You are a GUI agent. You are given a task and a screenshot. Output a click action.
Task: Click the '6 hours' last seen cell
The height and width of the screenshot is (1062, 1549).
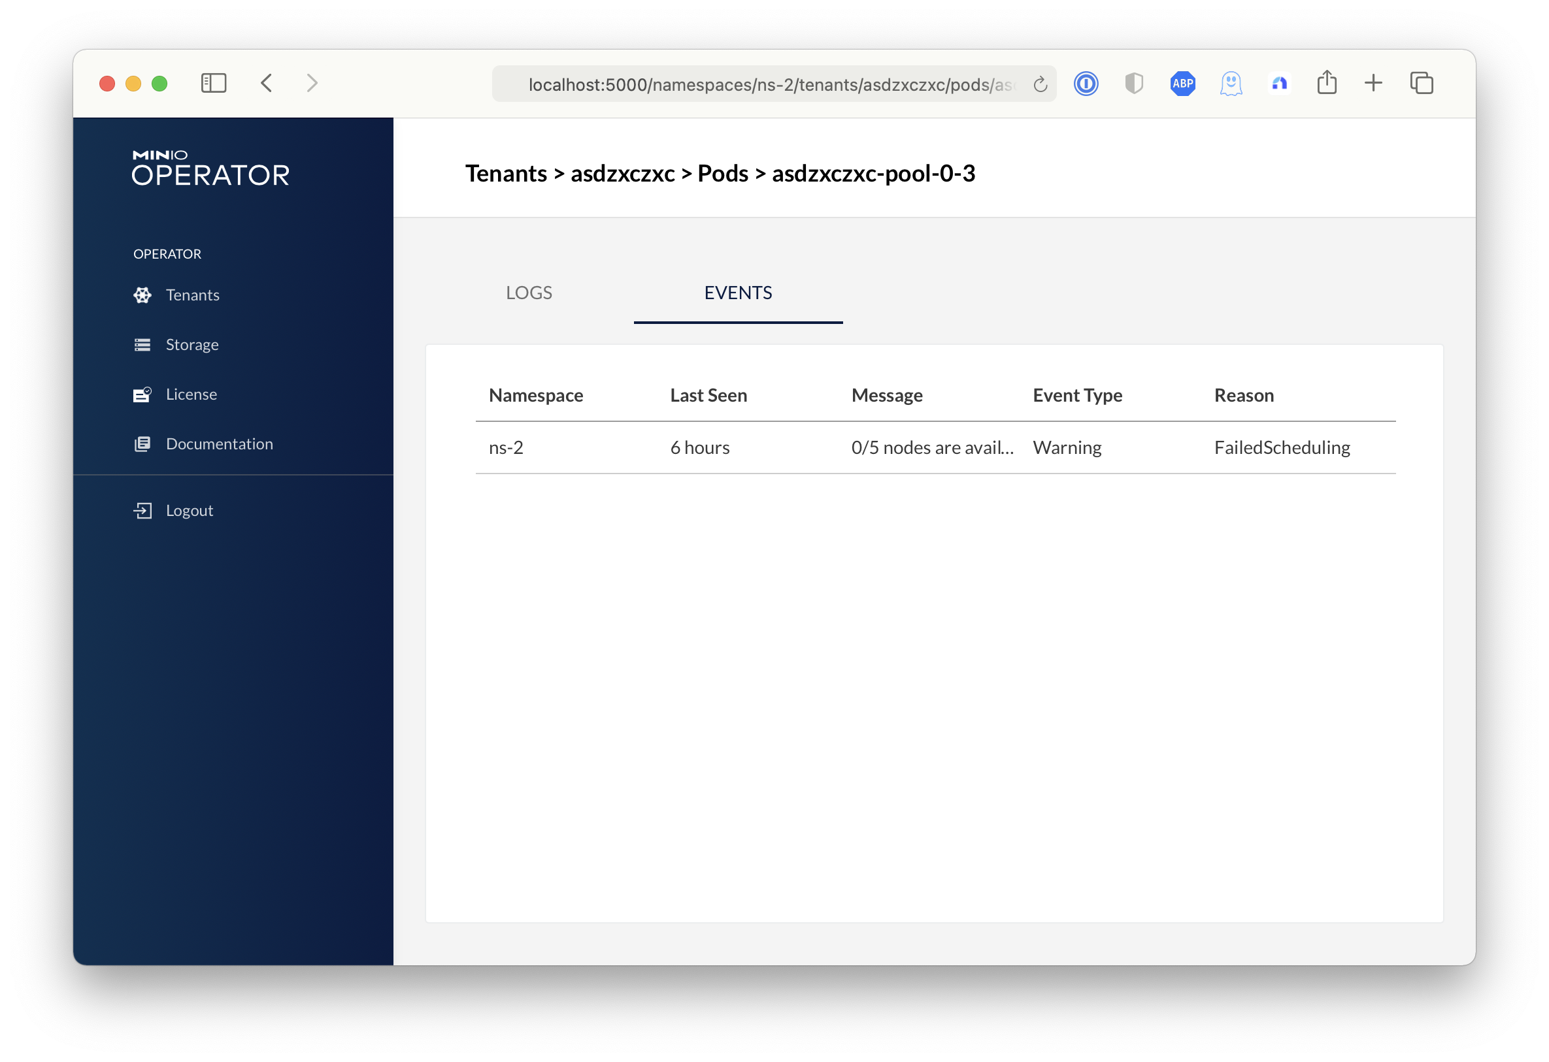tap(700, 447)
